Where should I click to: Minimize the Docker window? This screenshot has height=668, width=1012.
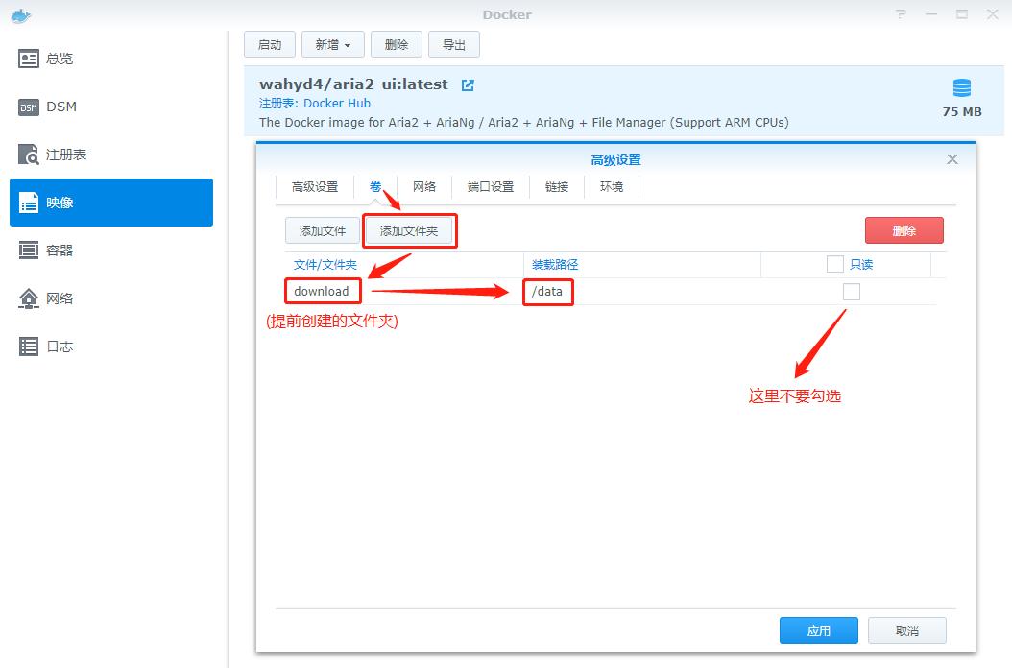(x=931, y=14)
